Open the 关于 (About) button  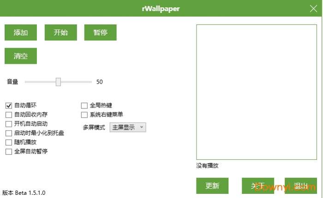click(258, 186)
